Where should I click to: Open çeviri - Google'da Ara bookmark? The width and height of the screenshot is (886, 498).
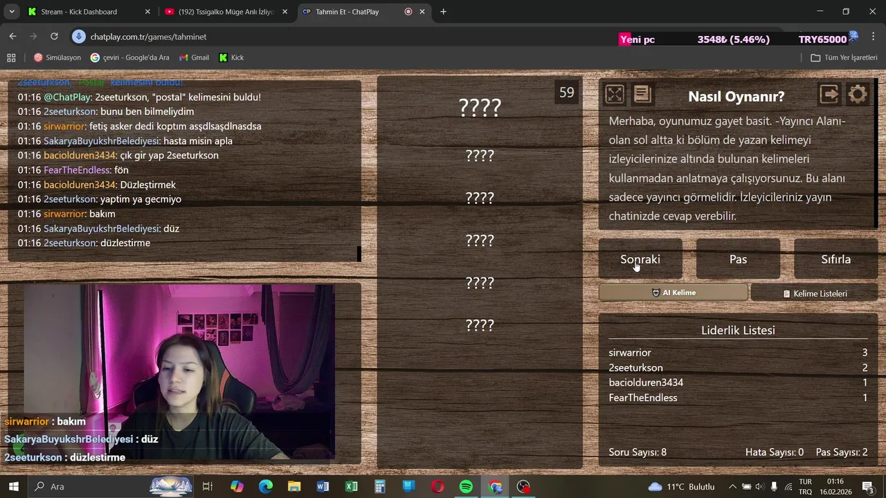pyautogui.click(x=130, y=57)
